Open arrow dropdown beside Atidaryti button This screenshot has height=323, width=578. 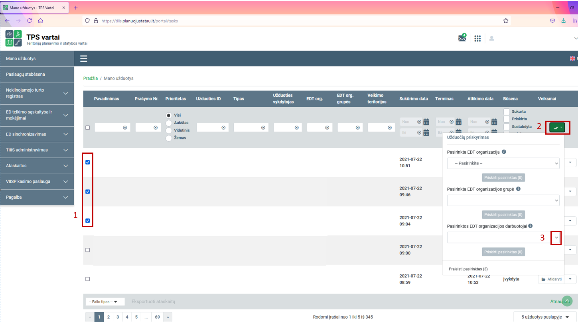click(x=571, y=279)
